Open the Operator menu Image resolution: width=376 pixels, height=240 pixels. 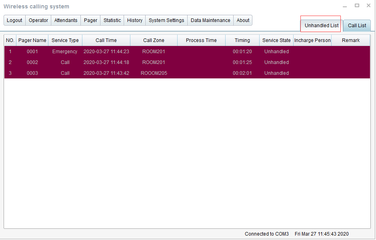coord(38,20)
